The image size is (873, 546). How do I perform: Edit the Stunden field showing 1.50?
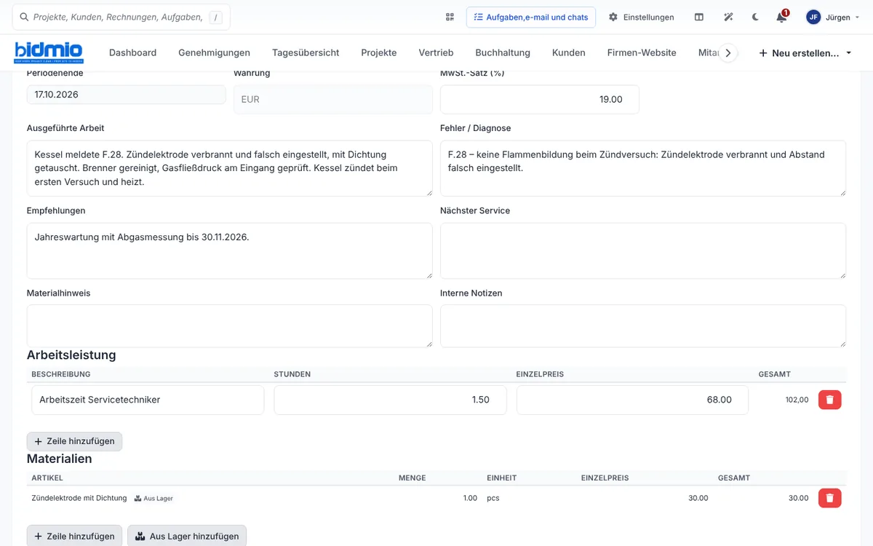click(x=390, y=400)
